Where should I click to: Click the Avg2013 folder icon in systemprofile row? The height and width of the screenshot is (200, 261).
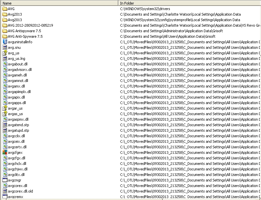tap(5, 20)
